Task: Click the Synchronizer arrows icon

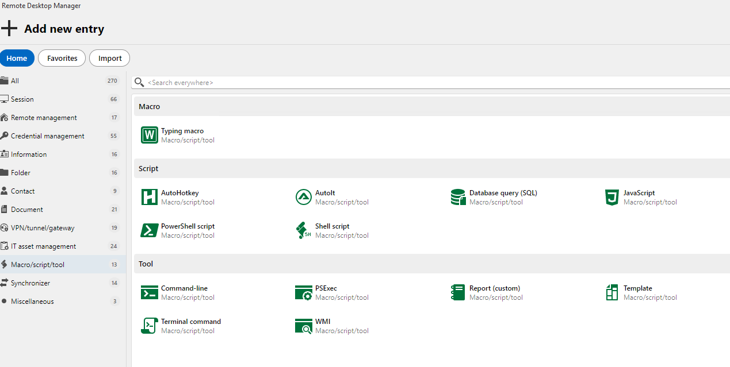Action: [x=4, y=283]
